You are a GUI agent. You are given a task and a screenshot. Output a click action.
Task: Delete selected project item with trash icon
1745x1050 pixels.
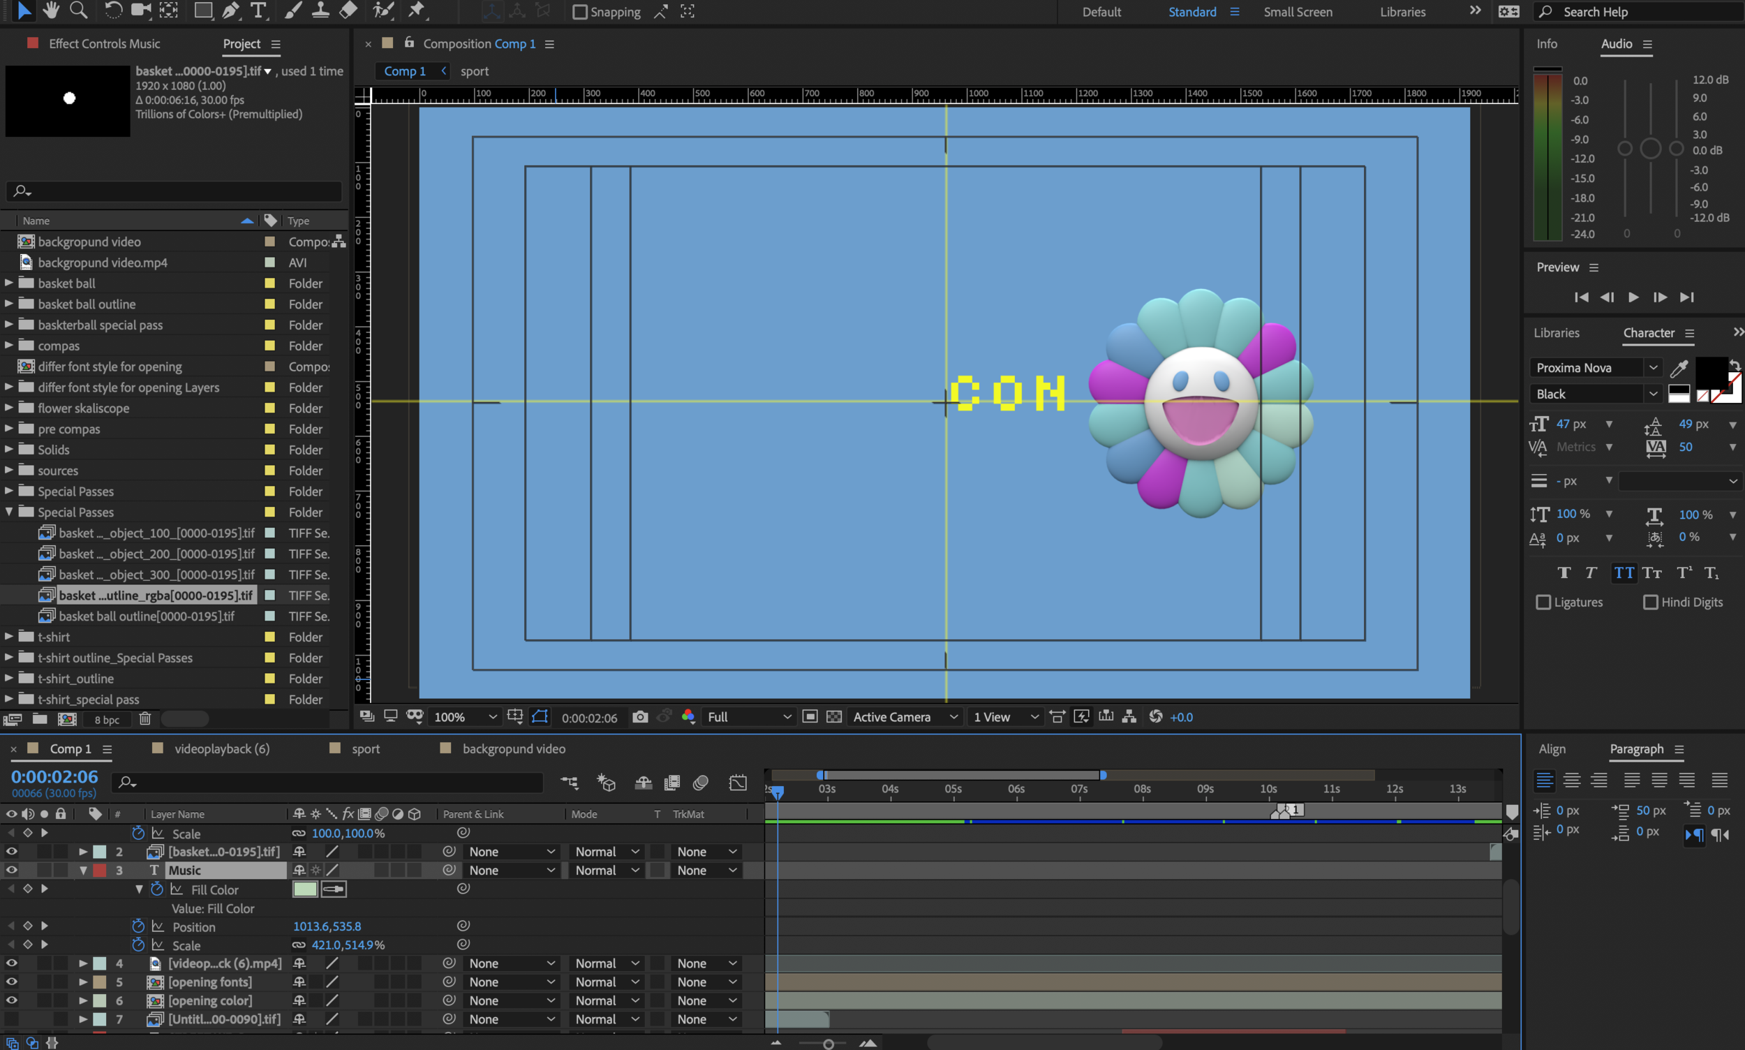(145, 719)
